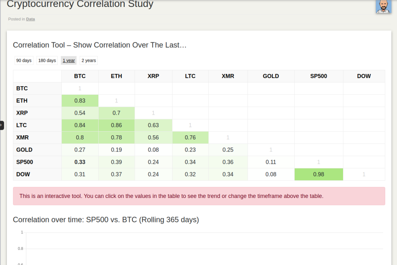Select the 0.33 SP500 vs BTC value
This screenshot has width=397, height=265.
(x=80, y=162)
